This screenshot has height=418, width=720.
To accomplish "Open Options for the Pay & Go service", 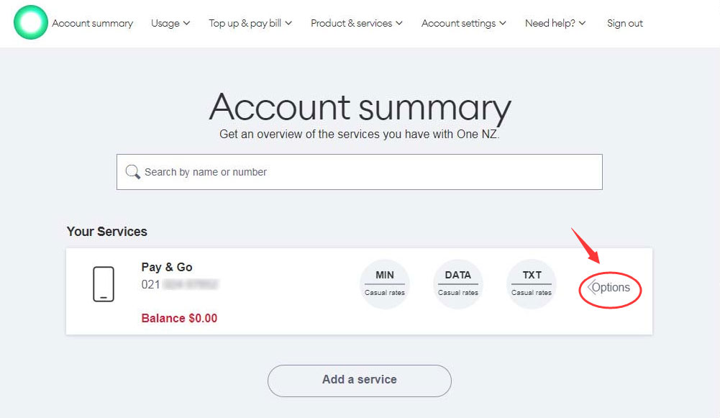I will pos(610,288).
